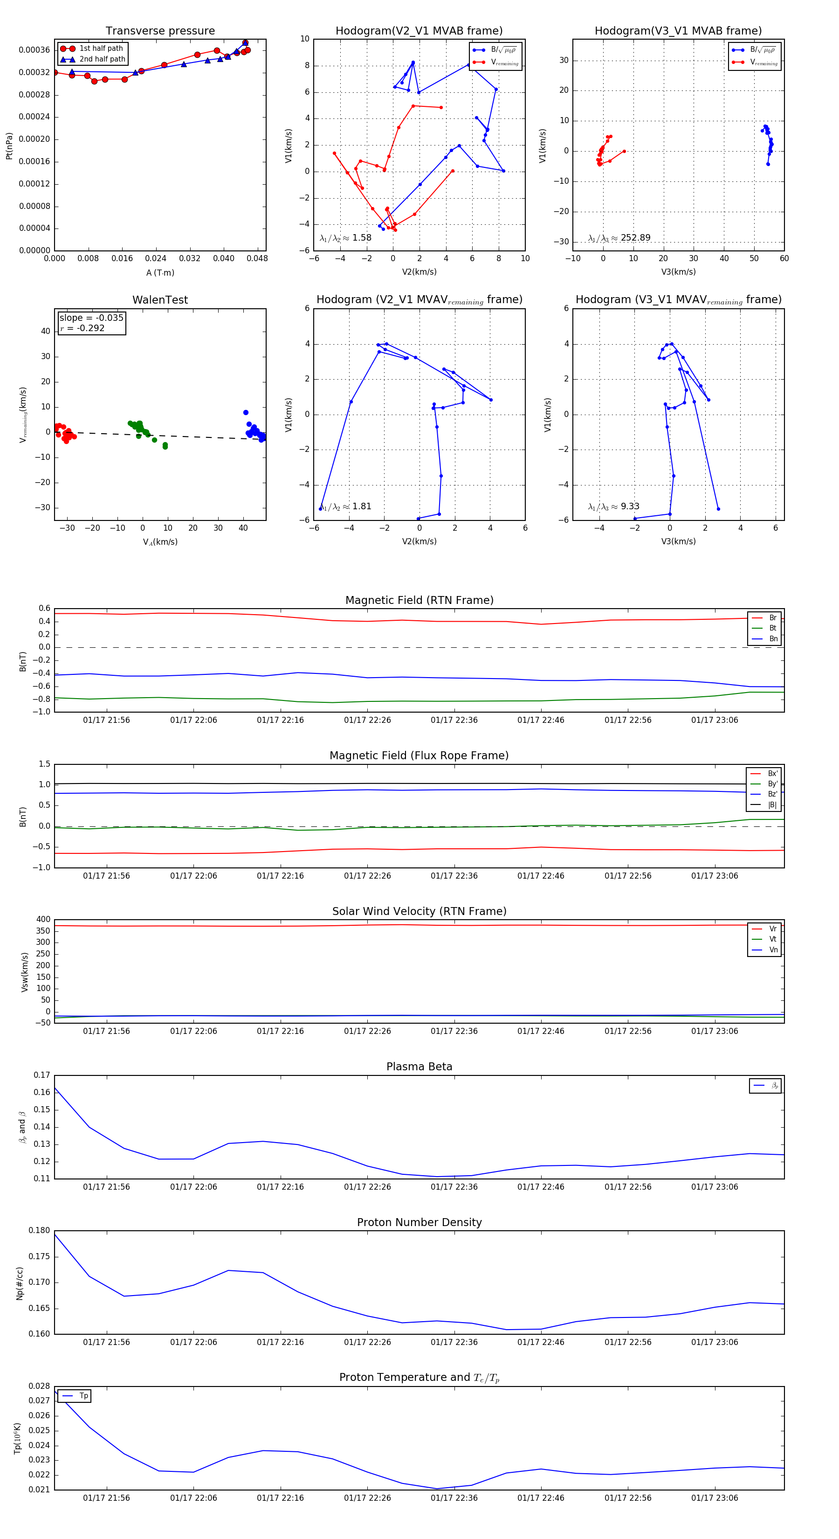839x1539 pixels.
Task: Click the "Pt(nPa)" y-axis label
Action: pyautogui.click(x=9, y=146)
